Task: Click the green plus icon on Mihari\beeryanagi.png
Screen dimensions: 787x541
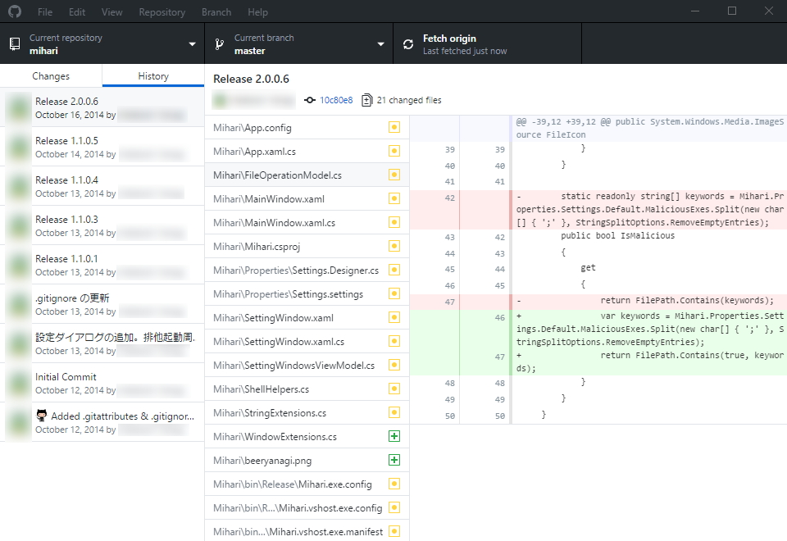Action: pyautogui.click(x=394, y=460)
